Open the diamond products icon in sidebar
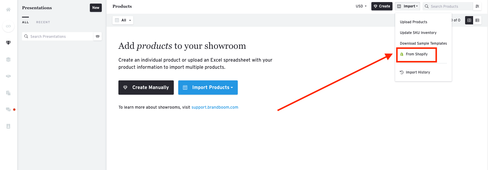Screen dimensions: 488x170 (8, 43)
